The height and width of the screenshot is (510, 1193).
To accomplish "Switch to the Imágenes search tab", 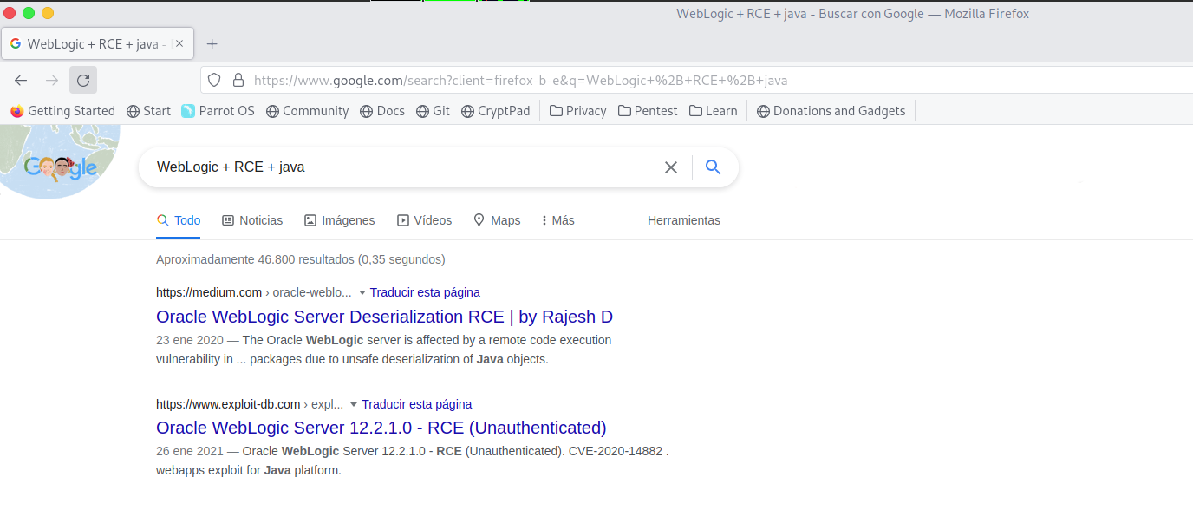I will [x=339, y=220].
